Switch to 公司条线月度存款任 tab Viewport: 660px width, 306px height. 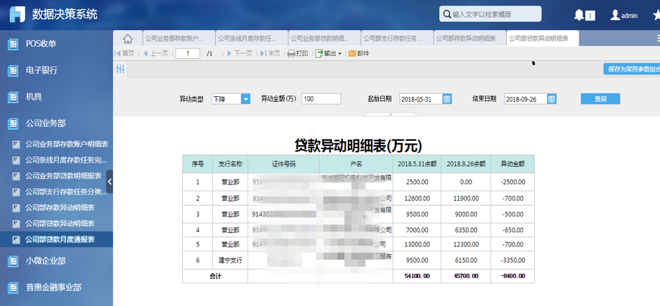252,38
